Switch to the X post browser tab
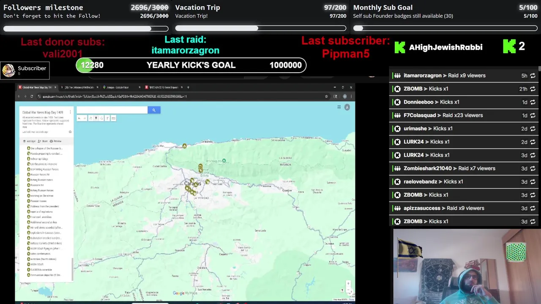This screenshot has height=304, width=541. [x=79, y=87]
